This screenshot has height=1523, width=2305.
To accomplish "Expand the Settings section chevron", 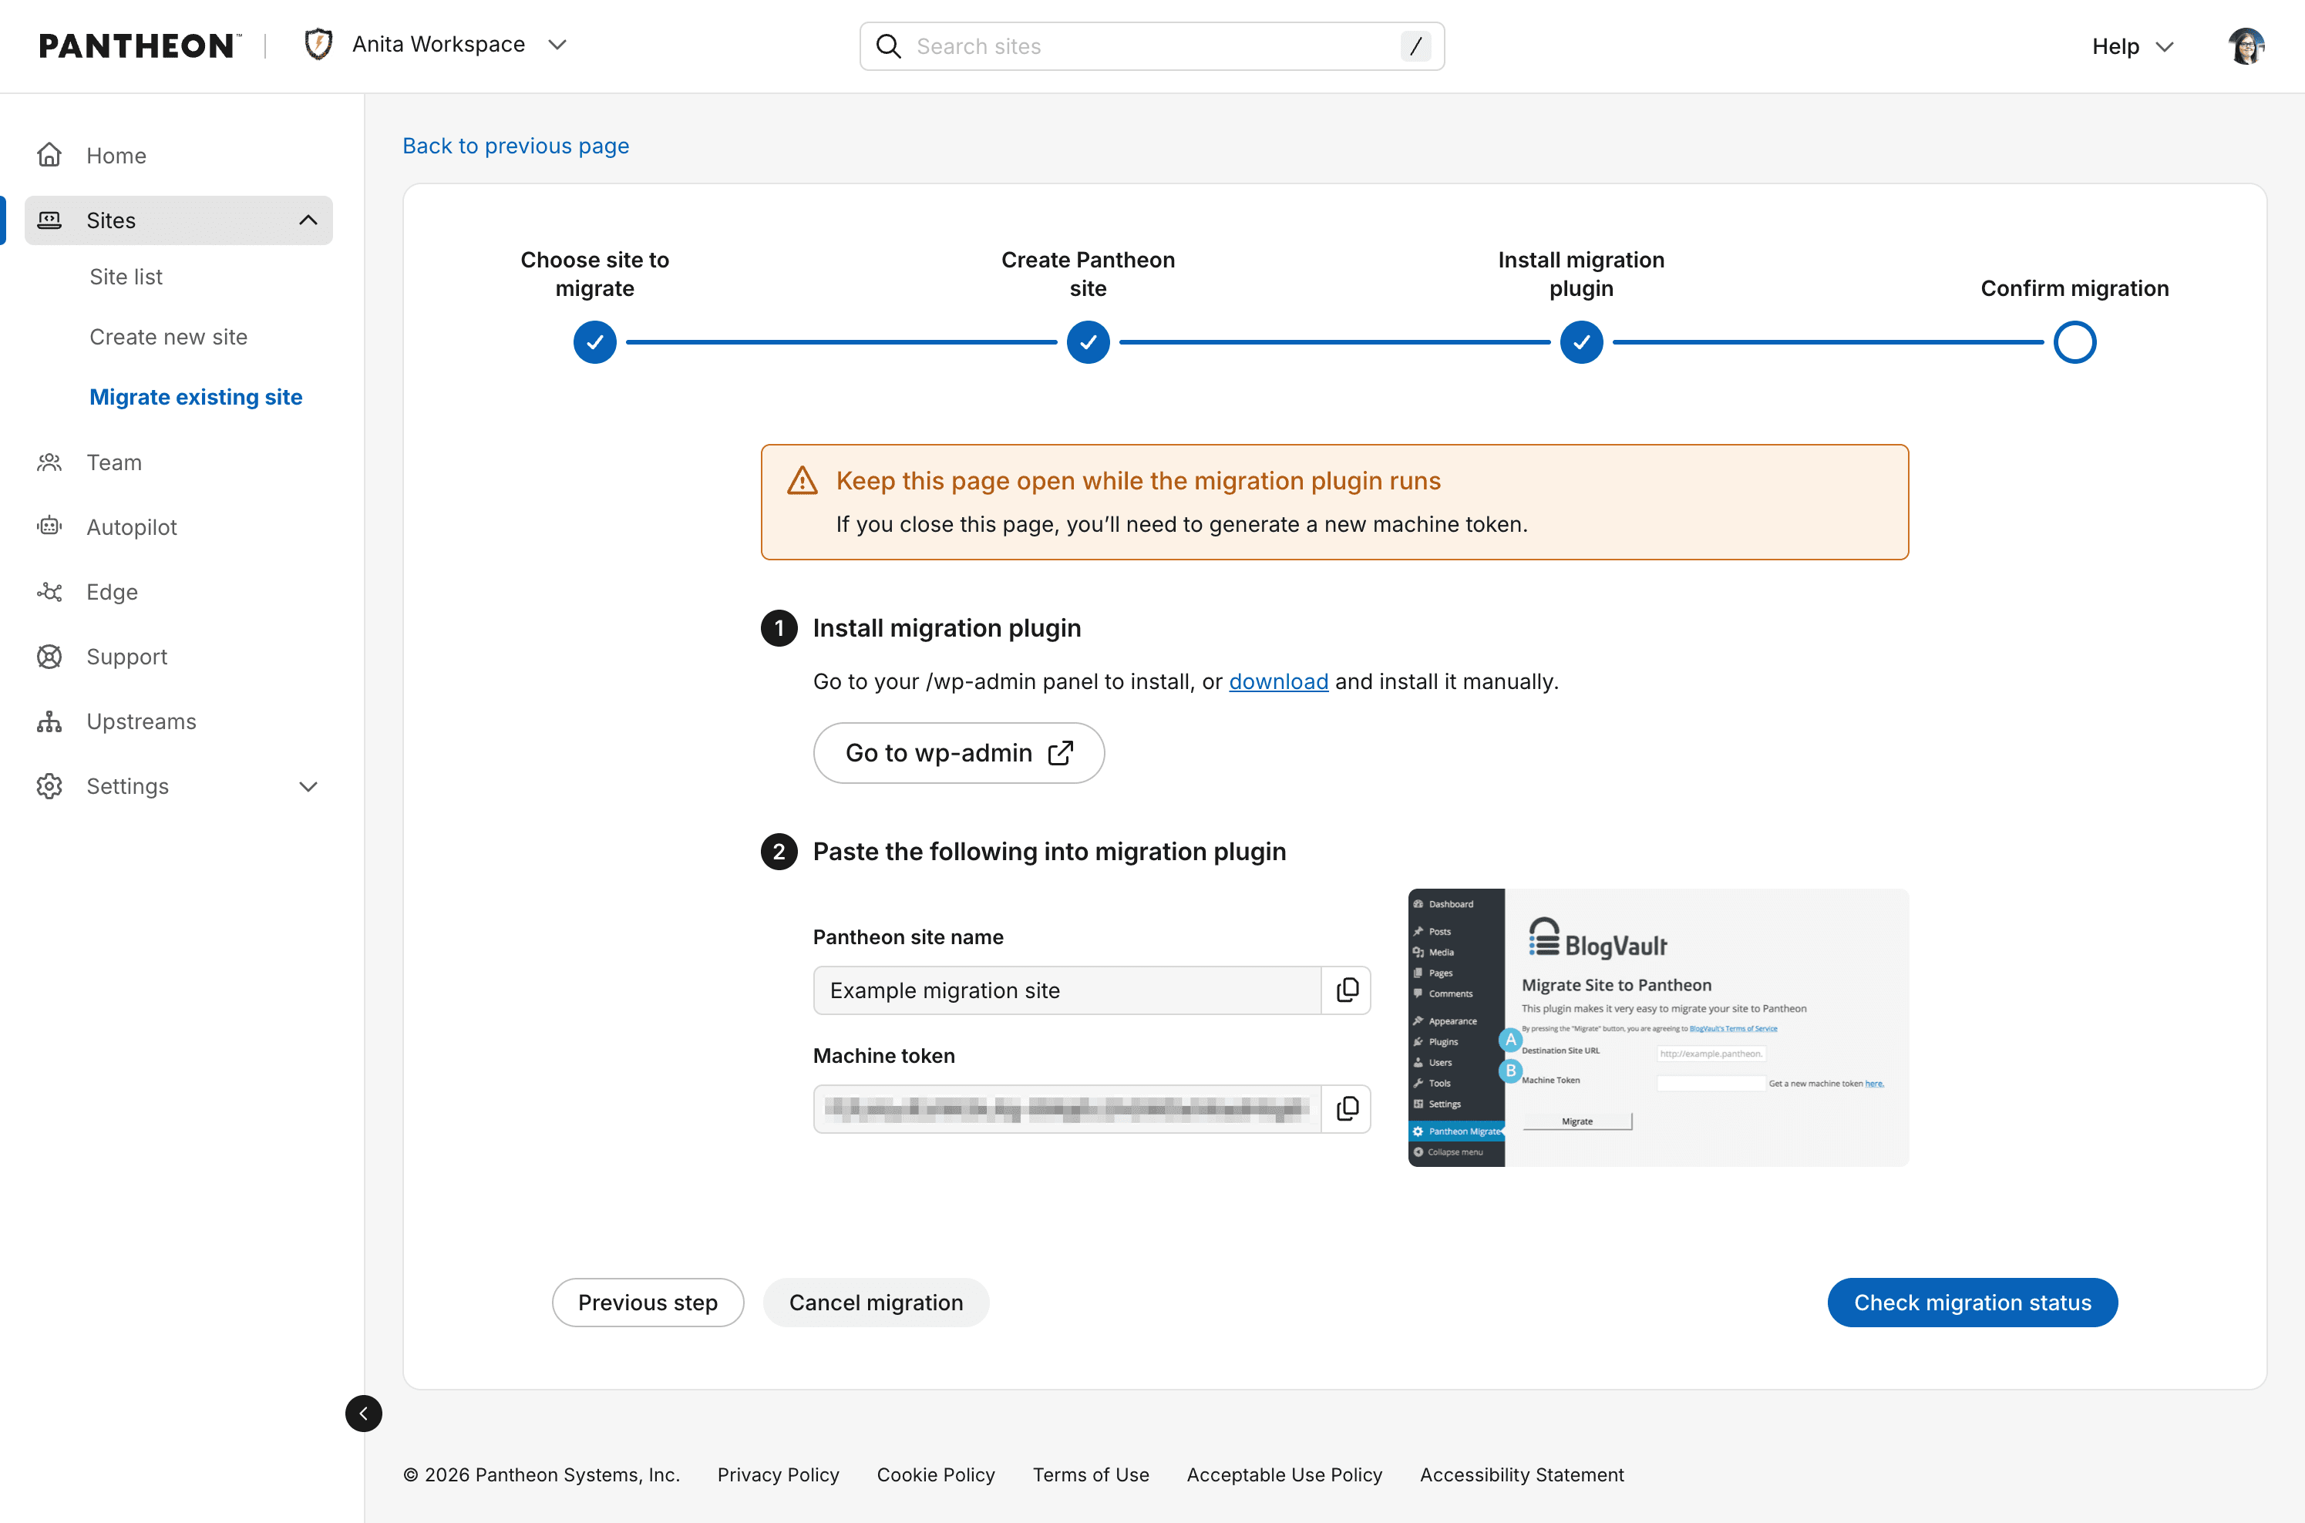I will tap(309, 787).
